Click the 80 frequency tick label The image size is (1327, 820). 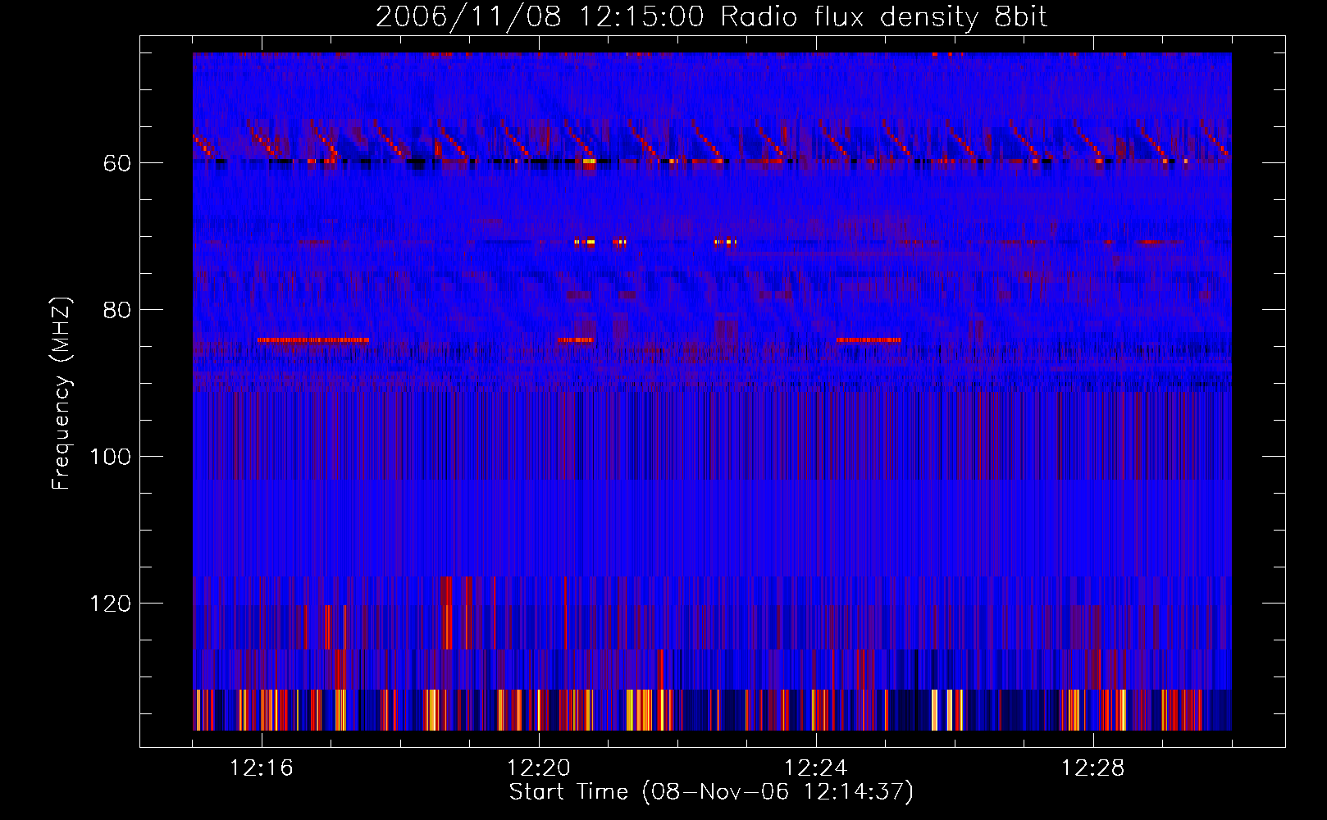117,310
